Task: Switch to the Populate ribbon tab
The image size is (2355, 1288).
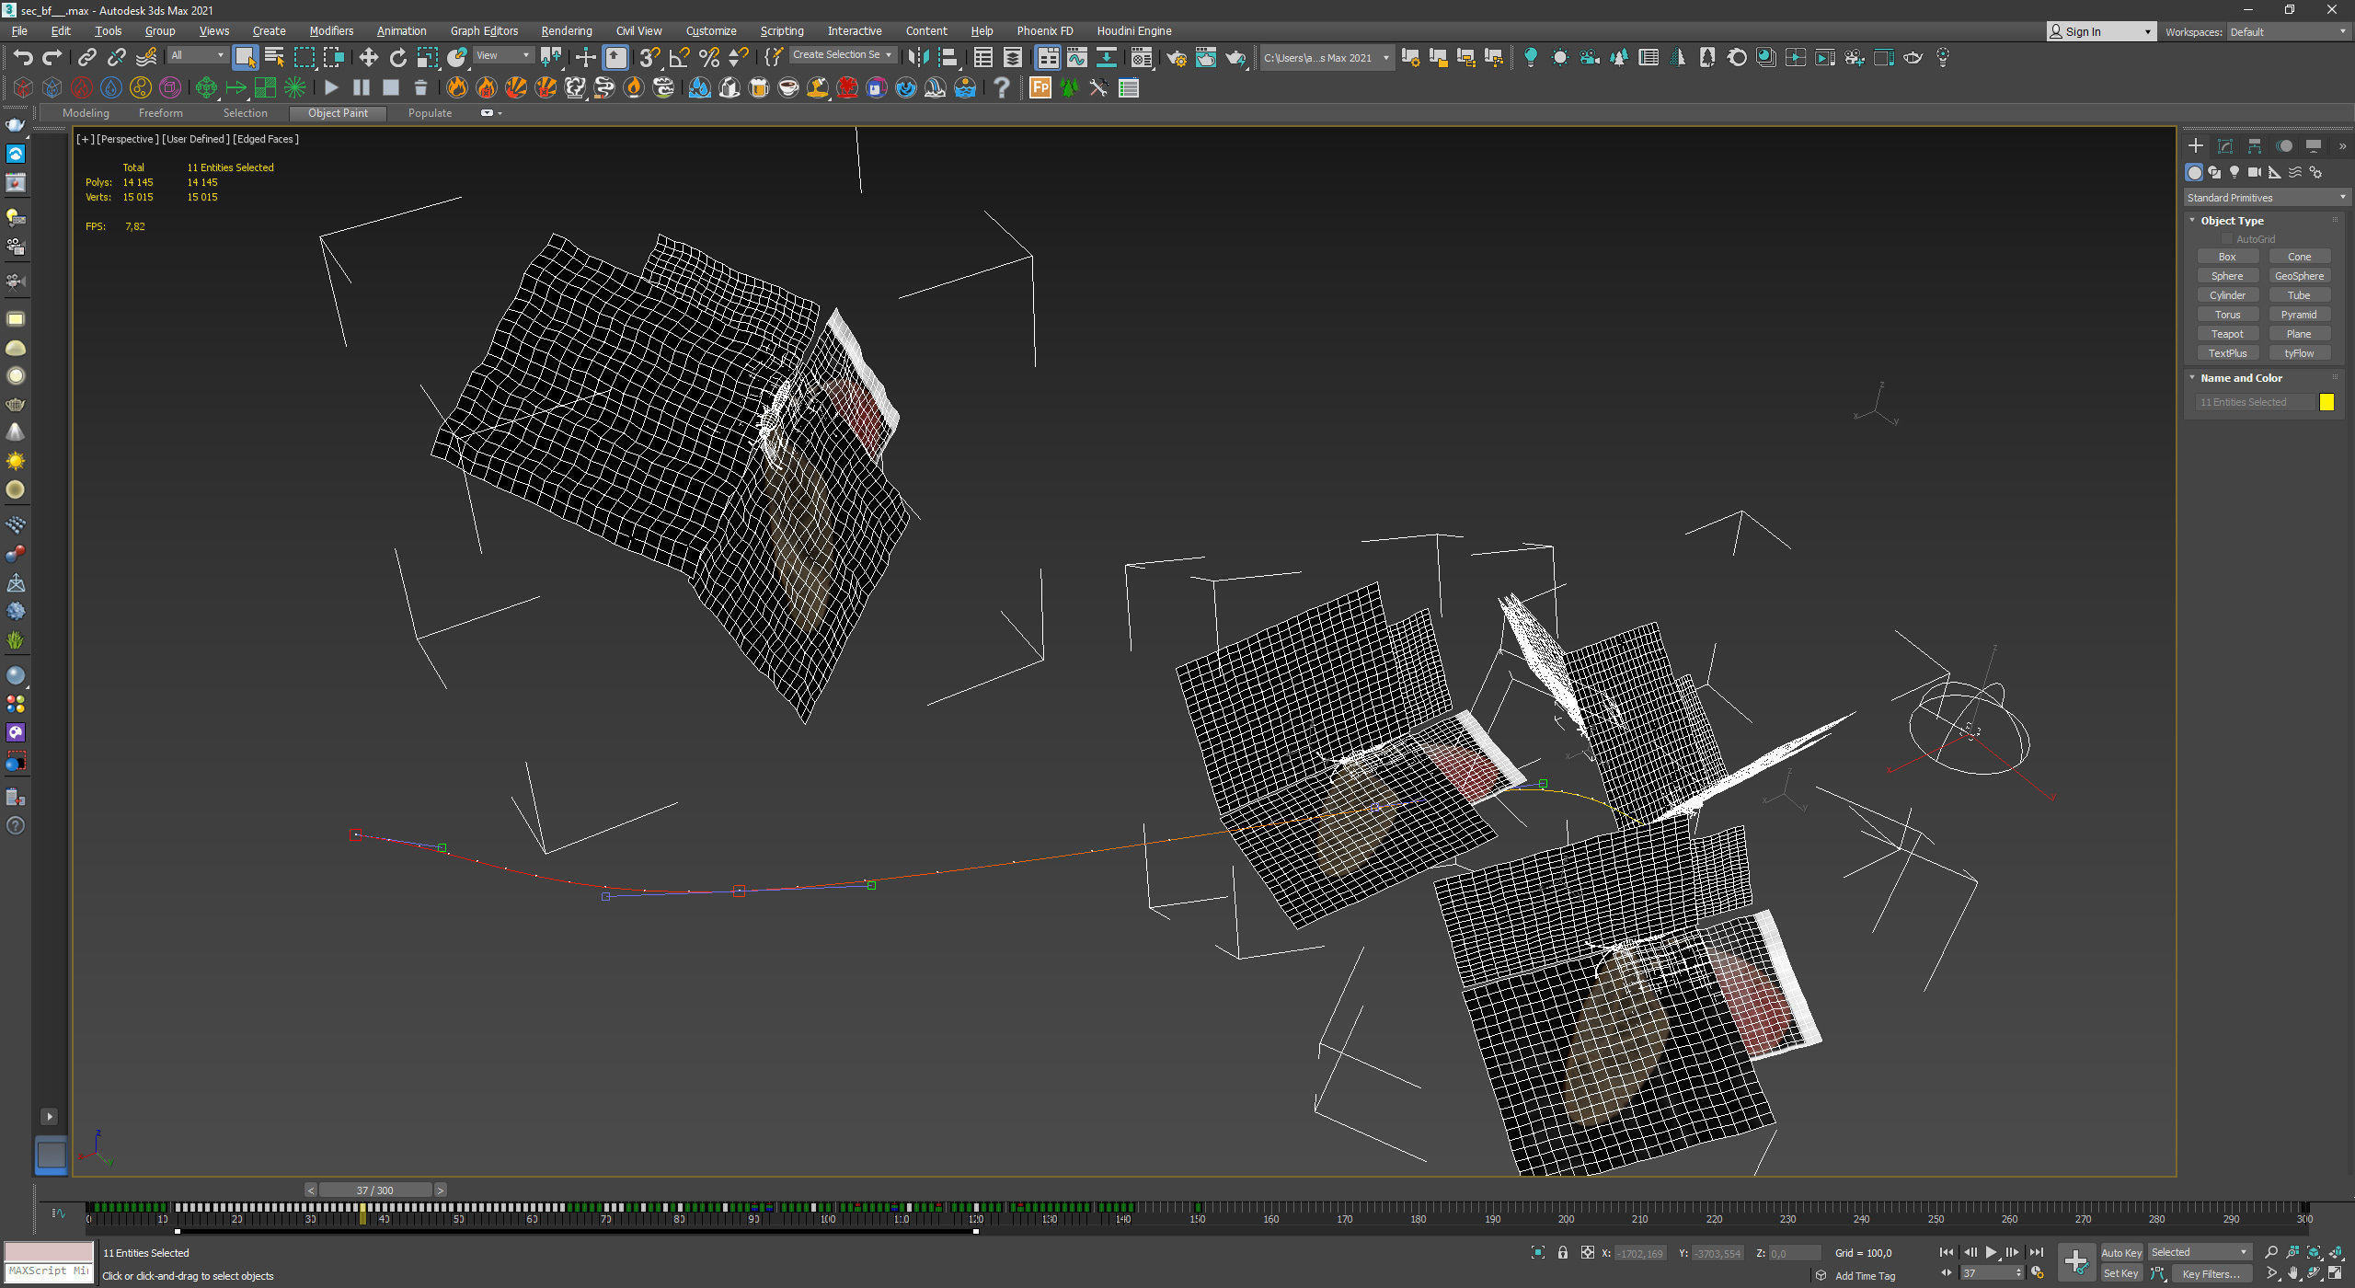Action: click(430, 113)
